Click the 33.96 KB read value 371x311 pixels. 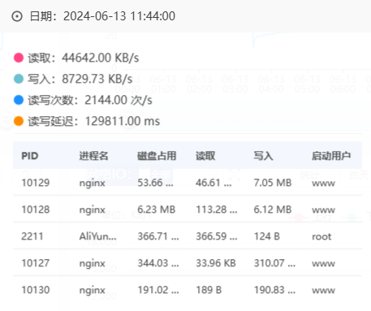pos(216,263)
